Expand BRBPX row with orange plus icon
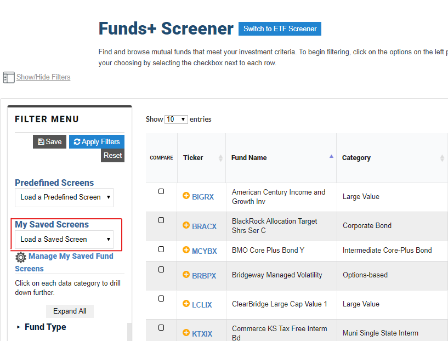 [x=186, y=275]
